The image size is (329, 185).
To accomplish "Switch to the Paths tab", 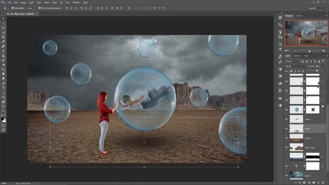I will 306,56.
